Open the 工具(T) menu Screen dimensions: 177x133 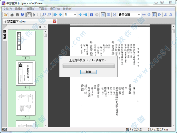pyautogui.click(x=43, y=9)
